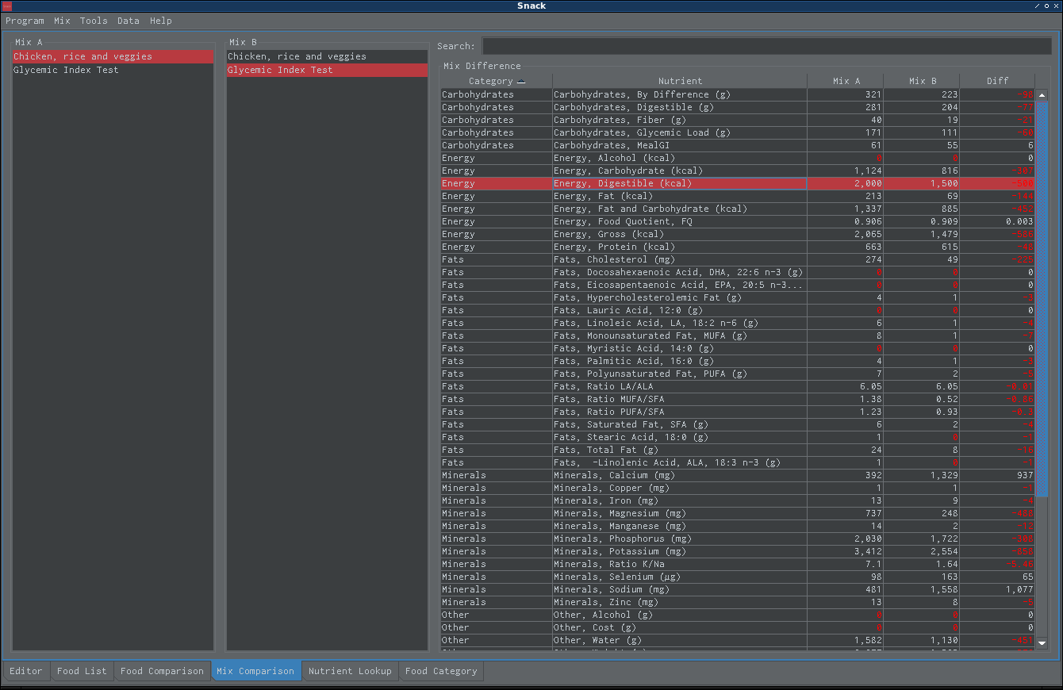
Task: Select Fats, Monounsaturated Fat, MUFA (g) row
Action: click(x=737, y=335)
